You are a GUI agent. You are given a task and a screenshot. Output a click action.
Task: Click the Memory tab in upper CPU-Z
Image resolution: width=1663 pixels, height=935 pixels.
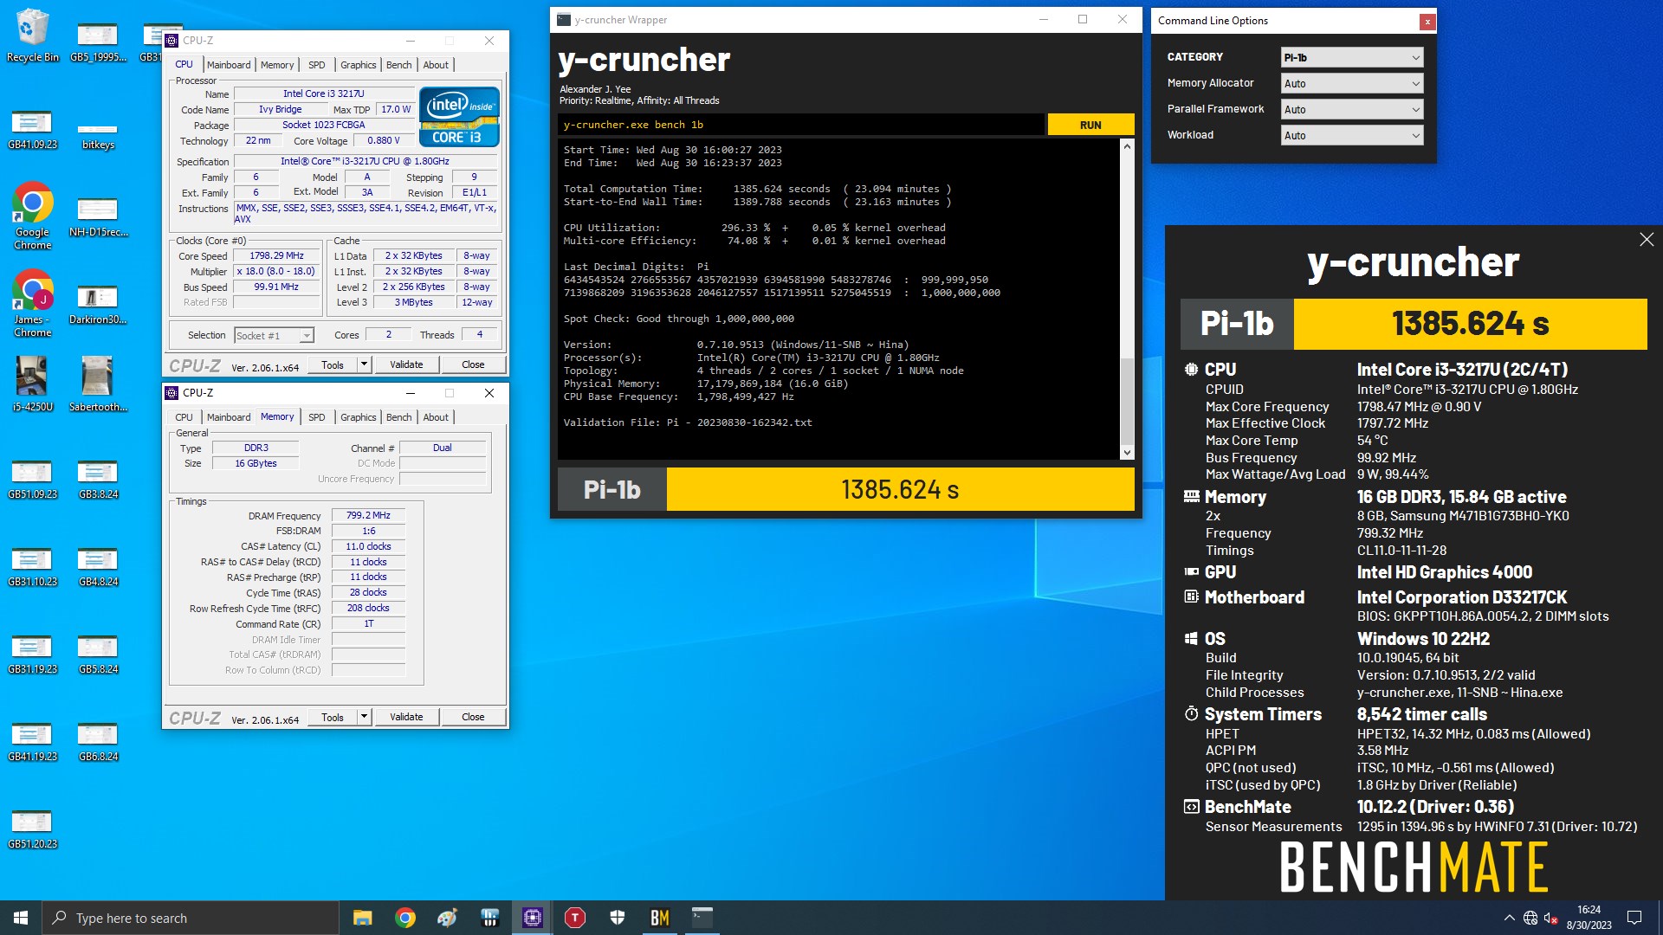276,65
